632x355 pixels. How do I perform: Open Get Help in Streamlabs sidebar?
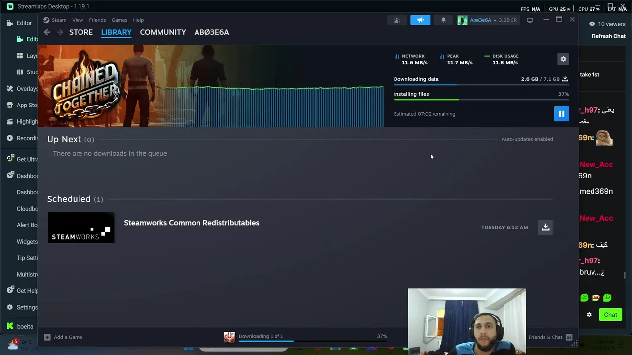pos(22,291)
